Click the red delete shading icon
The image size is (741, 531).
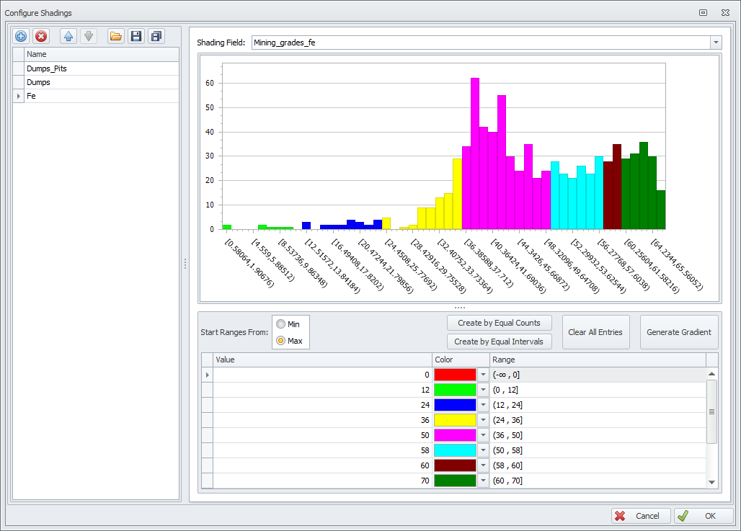[x=41, y=36]
